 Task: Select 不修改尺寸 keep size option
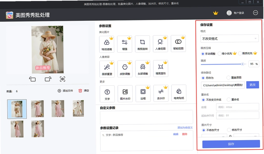tap(211, 130)
